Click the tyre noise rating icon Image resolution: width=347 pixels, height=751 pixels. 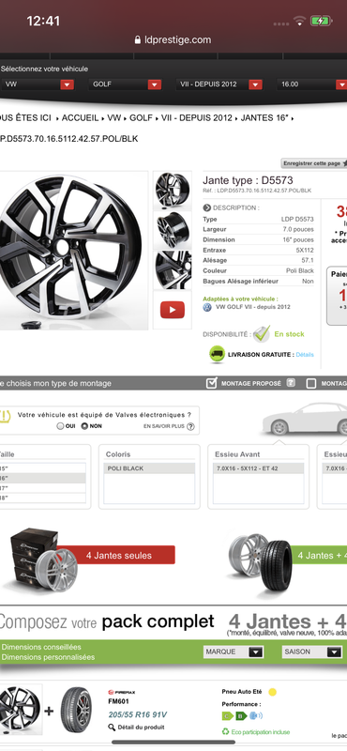click(257, 716)
